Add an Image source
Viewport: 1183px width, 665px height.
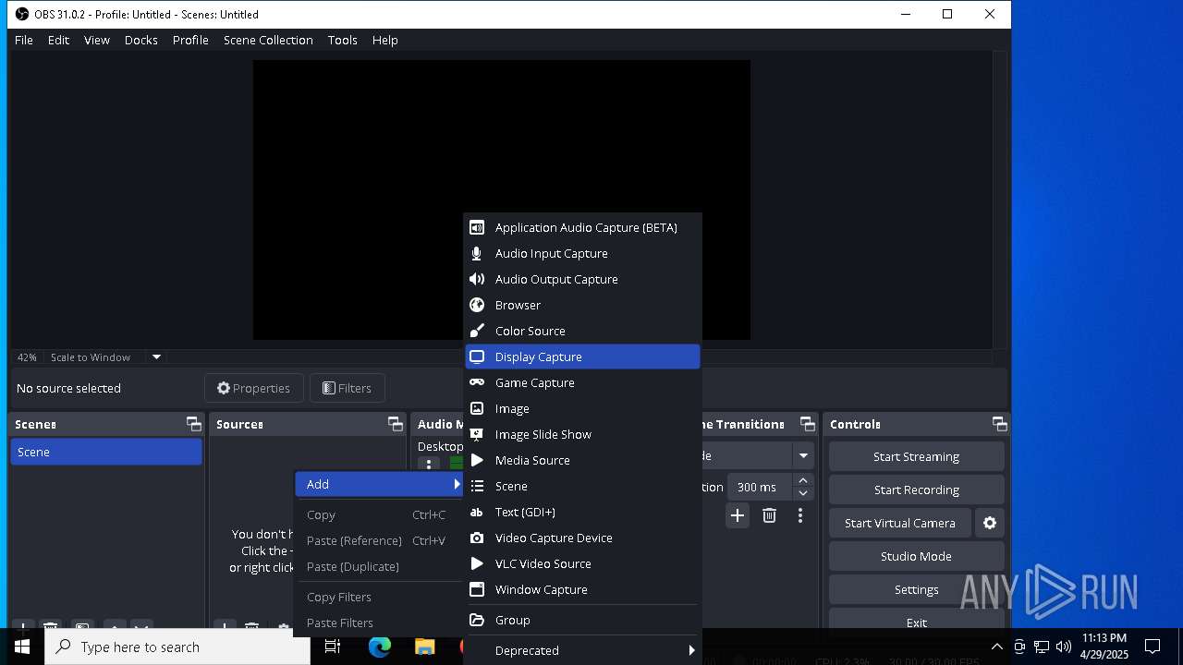click(582, 408)
